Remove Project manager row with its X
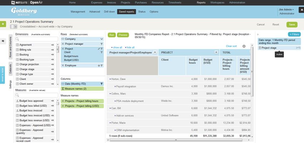Screen dimensions: 304x143 point(63,44)
